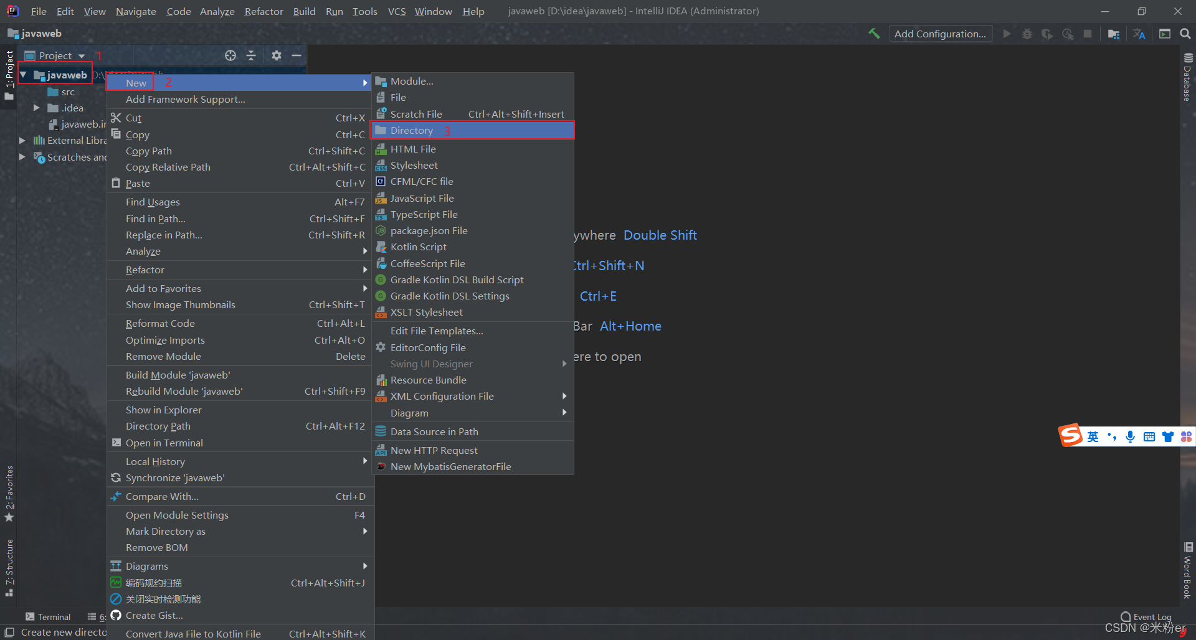Click the locate/scroll-from-source target icon
This screenshot has width=1196, height=640.
230,55
